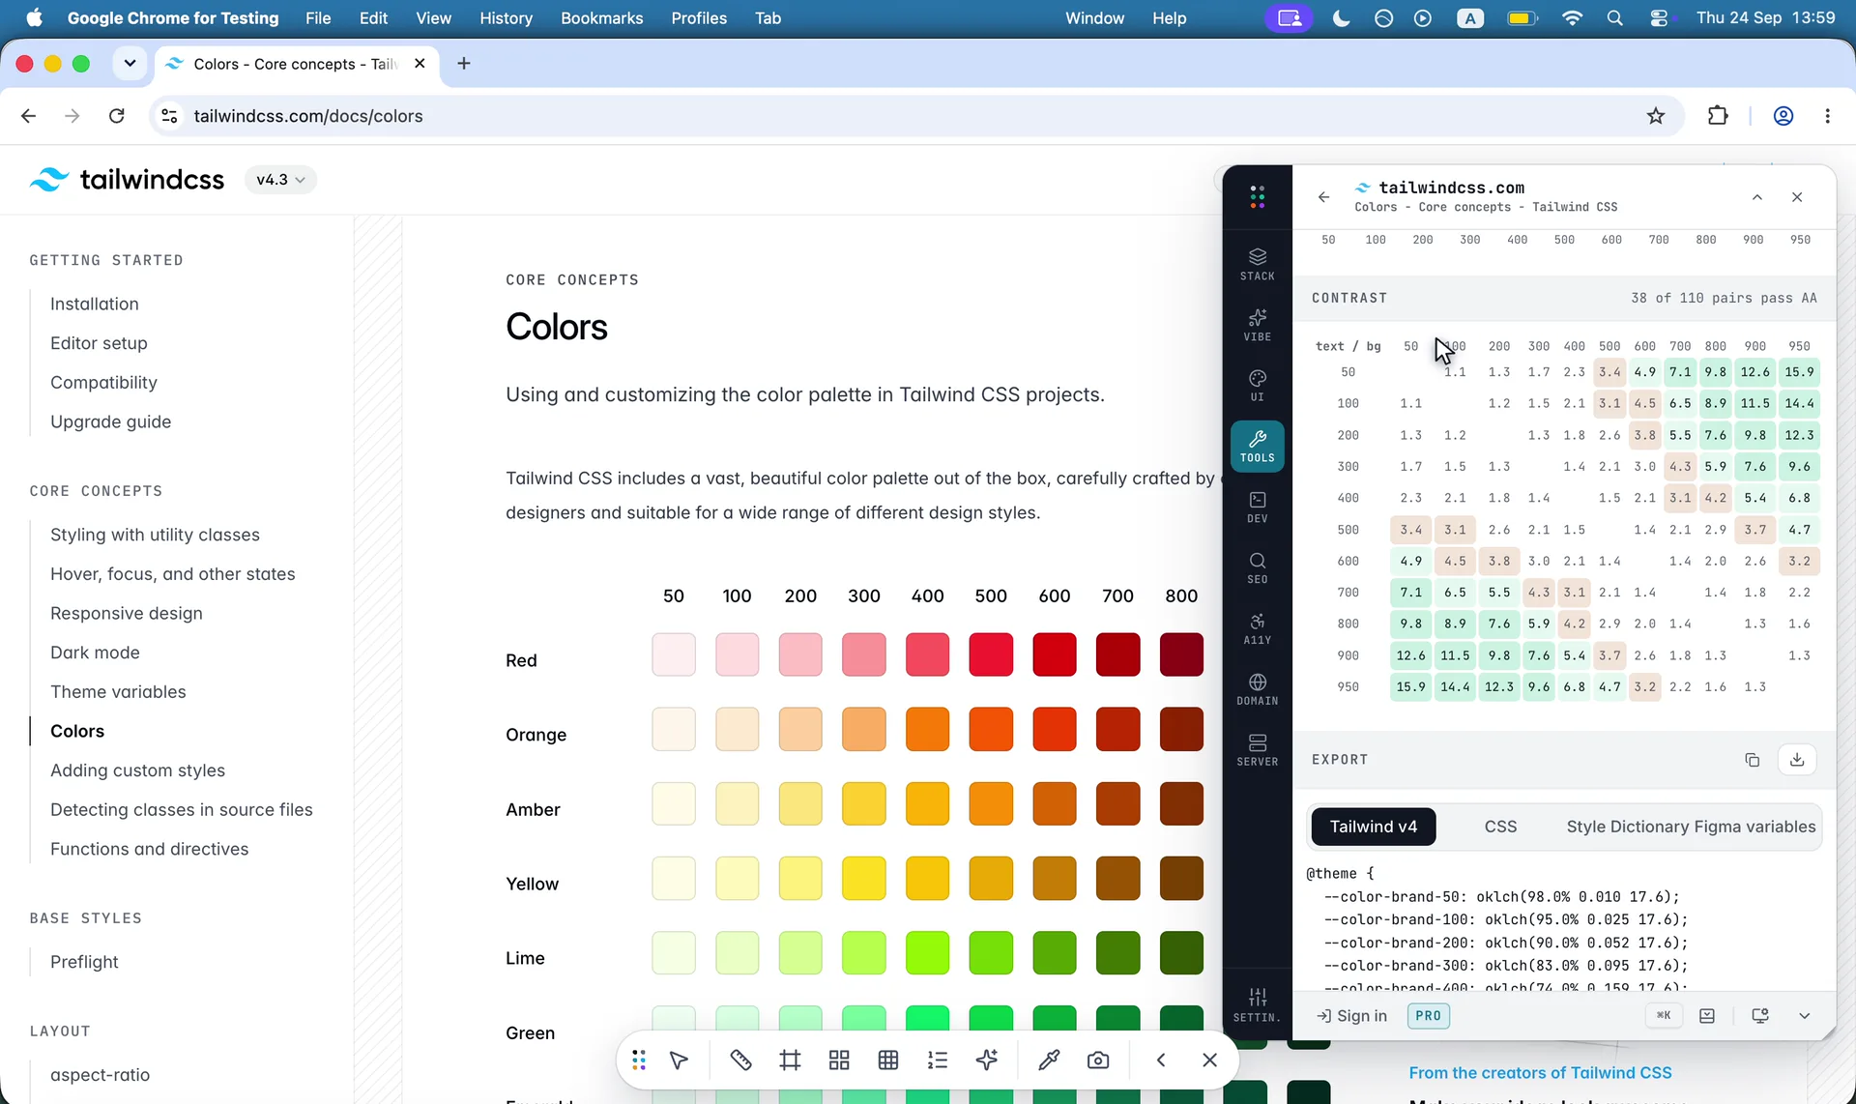The width and height of the screenshot is (1856, 1104).
Task: Switch export to Figma variables tab
Action: (1754, 827)
